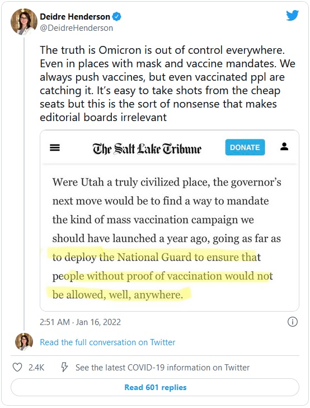Viewport: 310px width, 408px height.
Task: Click the user account icon
Action: coord(284,146)
